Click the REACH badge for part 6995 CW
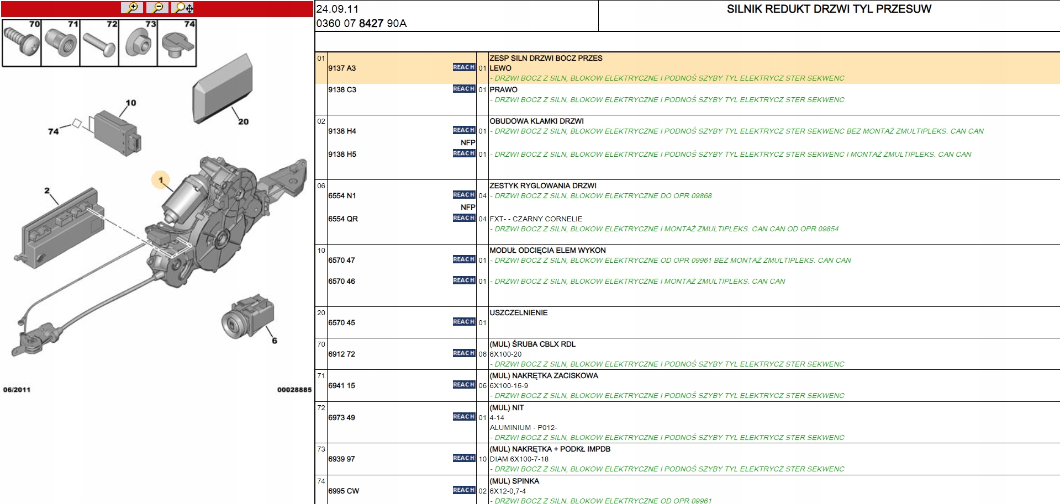1060x504 pixels. pos(464,490)
